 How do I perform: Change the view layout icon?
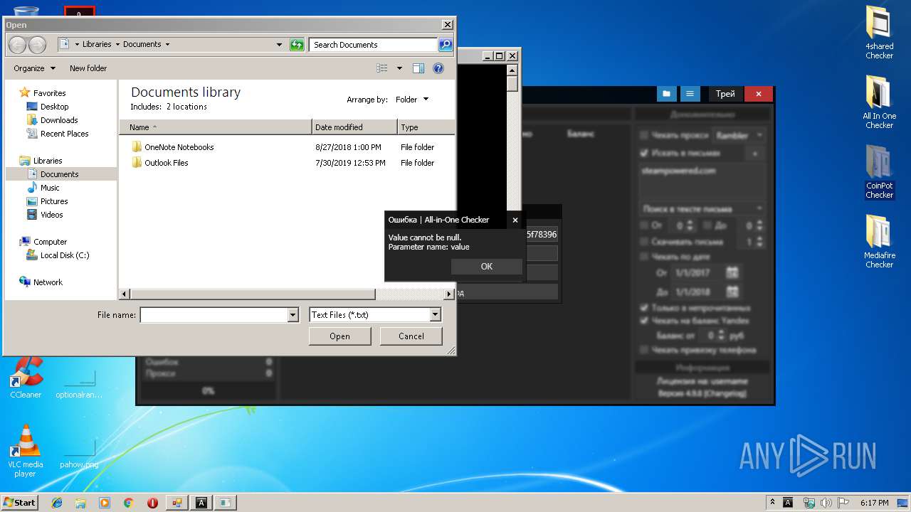coord(382,68)
